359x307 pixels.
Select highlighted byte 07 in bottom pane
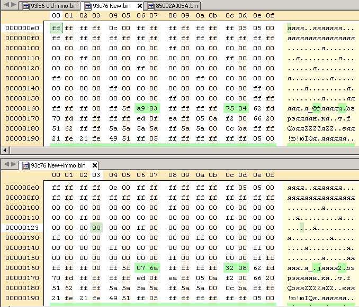pyautogui.click(x=141, y=267)
